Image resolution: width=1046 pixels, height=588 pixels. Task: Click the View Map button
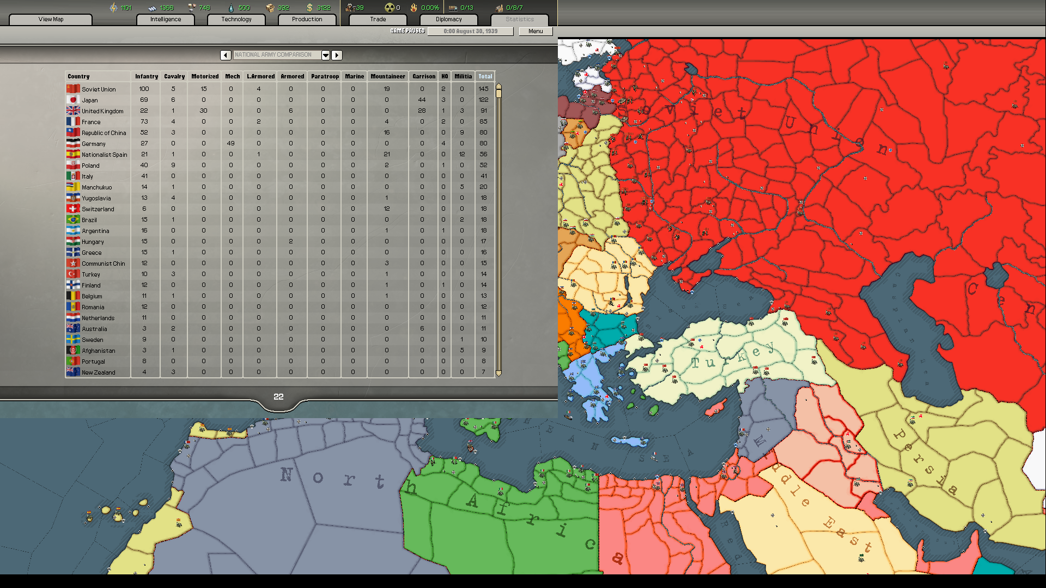50,19
